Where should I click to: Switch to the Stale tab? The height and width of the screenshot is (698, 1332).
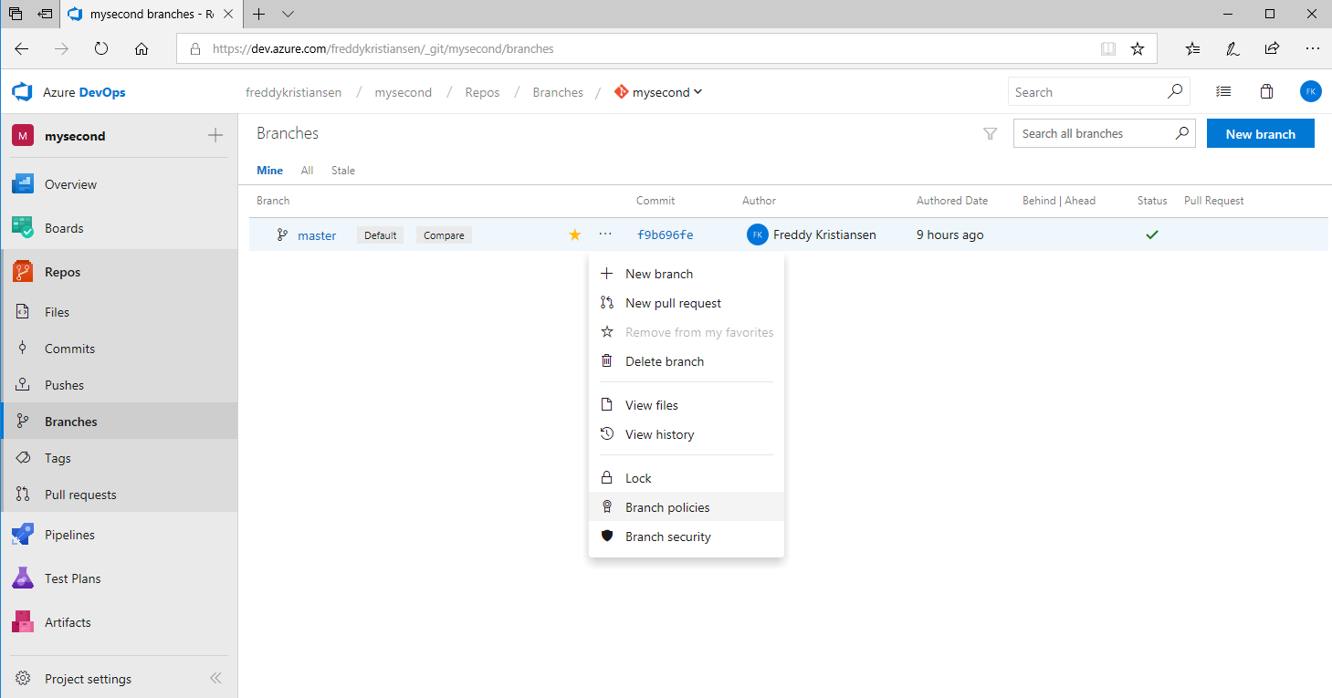[343, 171]
